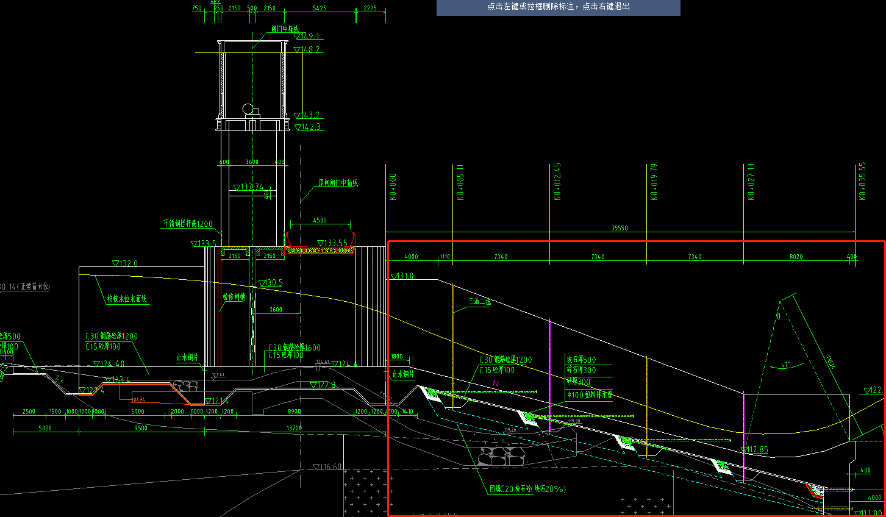Select station label K0+005.11
Screen dimensions: 886x517
(460, 182)
